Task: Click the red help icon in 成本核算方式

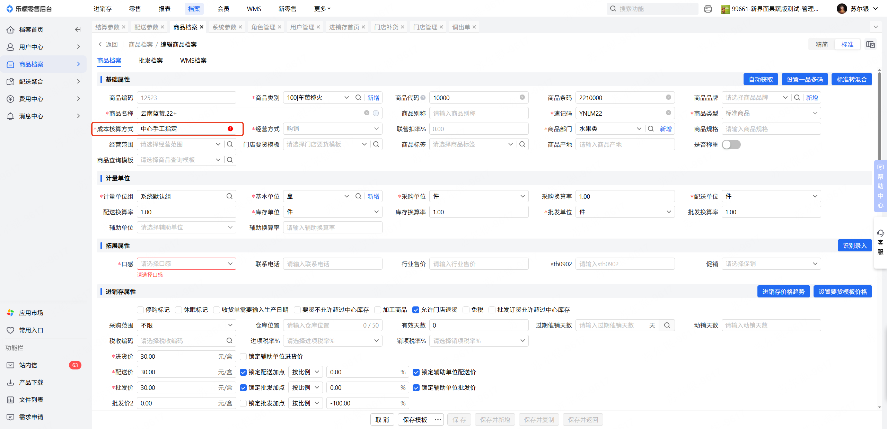Action: tap(230, 129)
